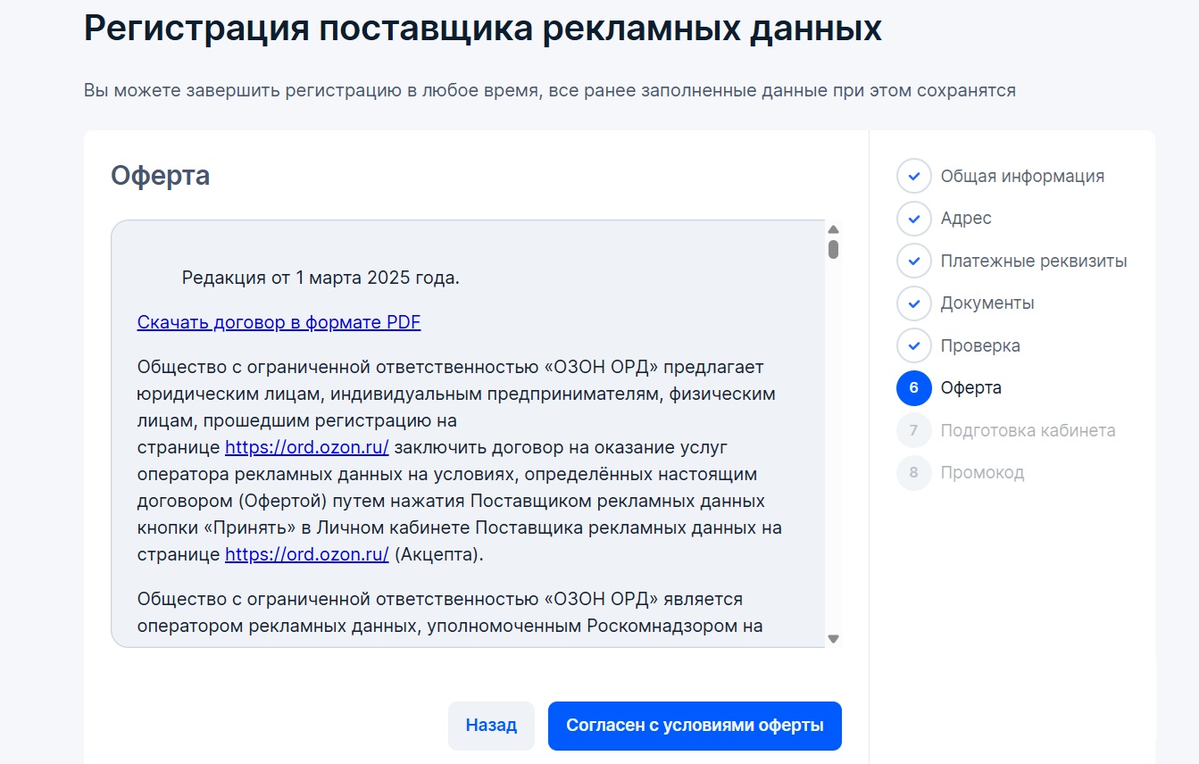Screen dimensions: 1199x764
Task: Click the offer scrollbar up arrow
Action: coord(833,229)
